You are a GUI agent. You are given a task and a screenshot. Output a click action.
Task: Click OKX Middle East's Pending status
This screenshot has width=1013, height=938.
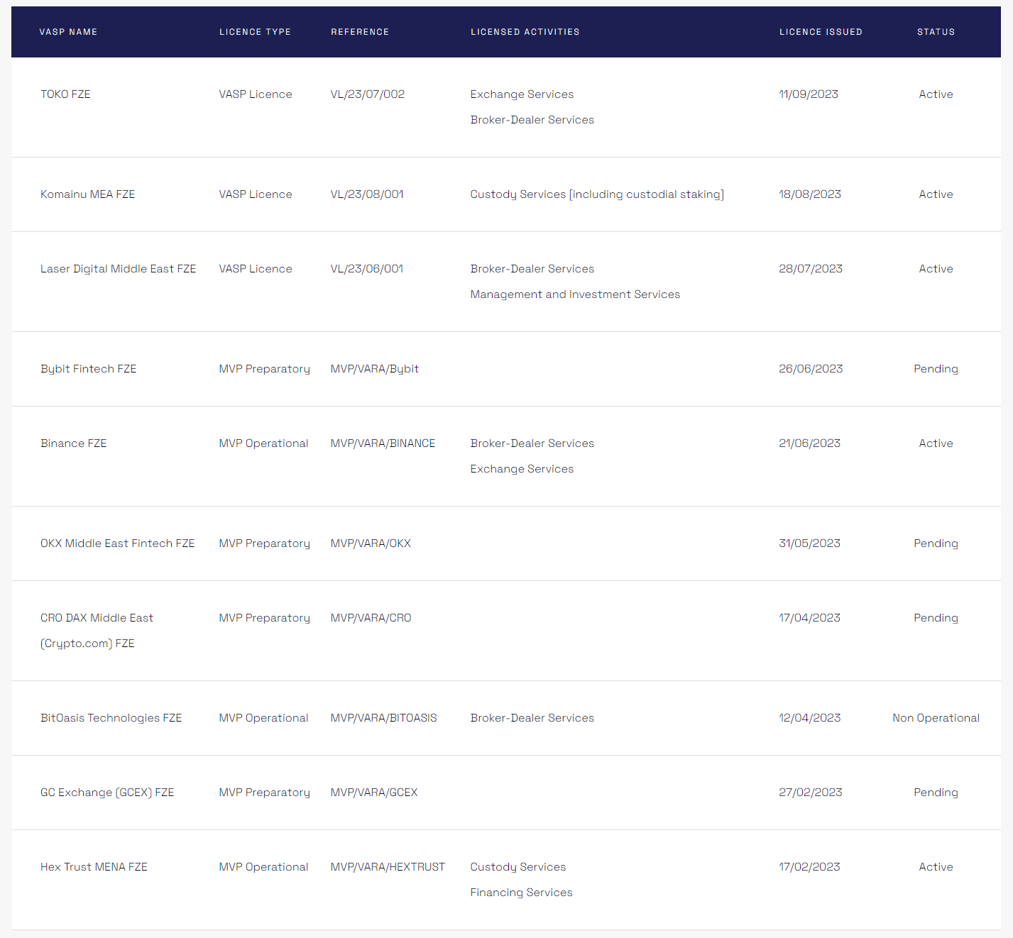[x=936, y=544]
